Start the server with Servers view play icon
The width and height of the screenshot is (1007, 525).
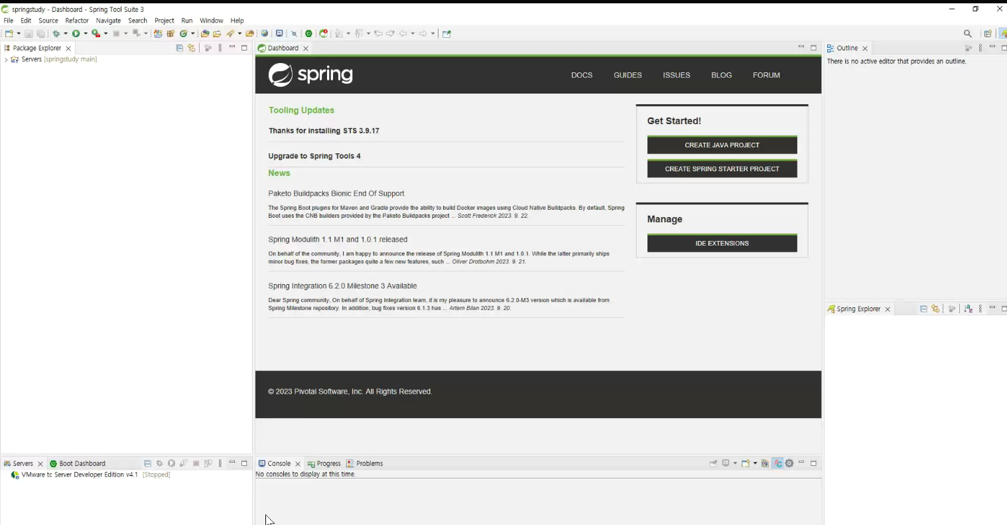[x=171, y=463]
